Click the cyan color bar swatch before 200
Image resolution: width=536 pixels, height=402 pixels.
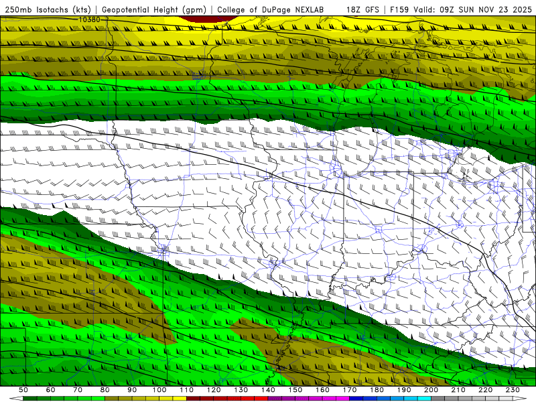pyautogui.click(x=425, y=399)
